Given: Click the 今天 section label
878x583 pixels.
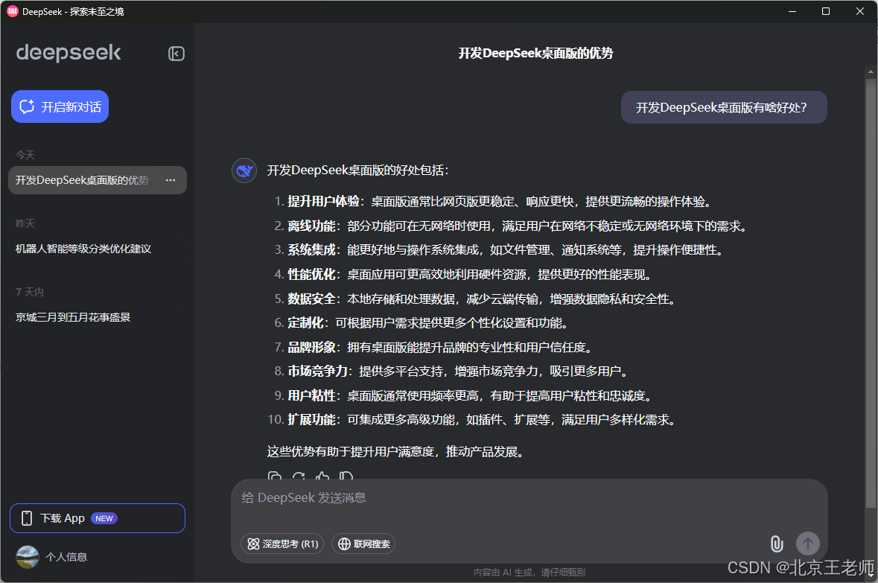Looking at the screenshot, I should tap(25, 155).
